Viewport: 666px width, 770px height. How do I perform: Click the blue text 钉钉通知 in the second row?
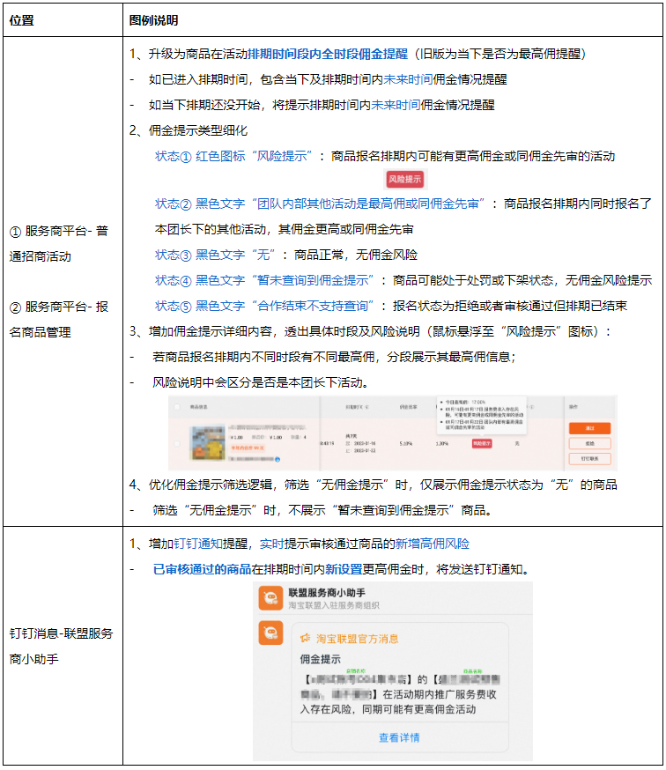pyautogui.click(x=198, y=544)
